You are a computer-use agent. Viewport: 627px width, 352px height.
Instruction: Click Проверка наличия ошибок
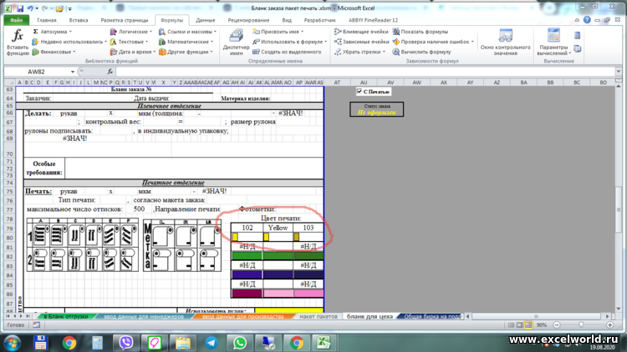coord(433,42)
